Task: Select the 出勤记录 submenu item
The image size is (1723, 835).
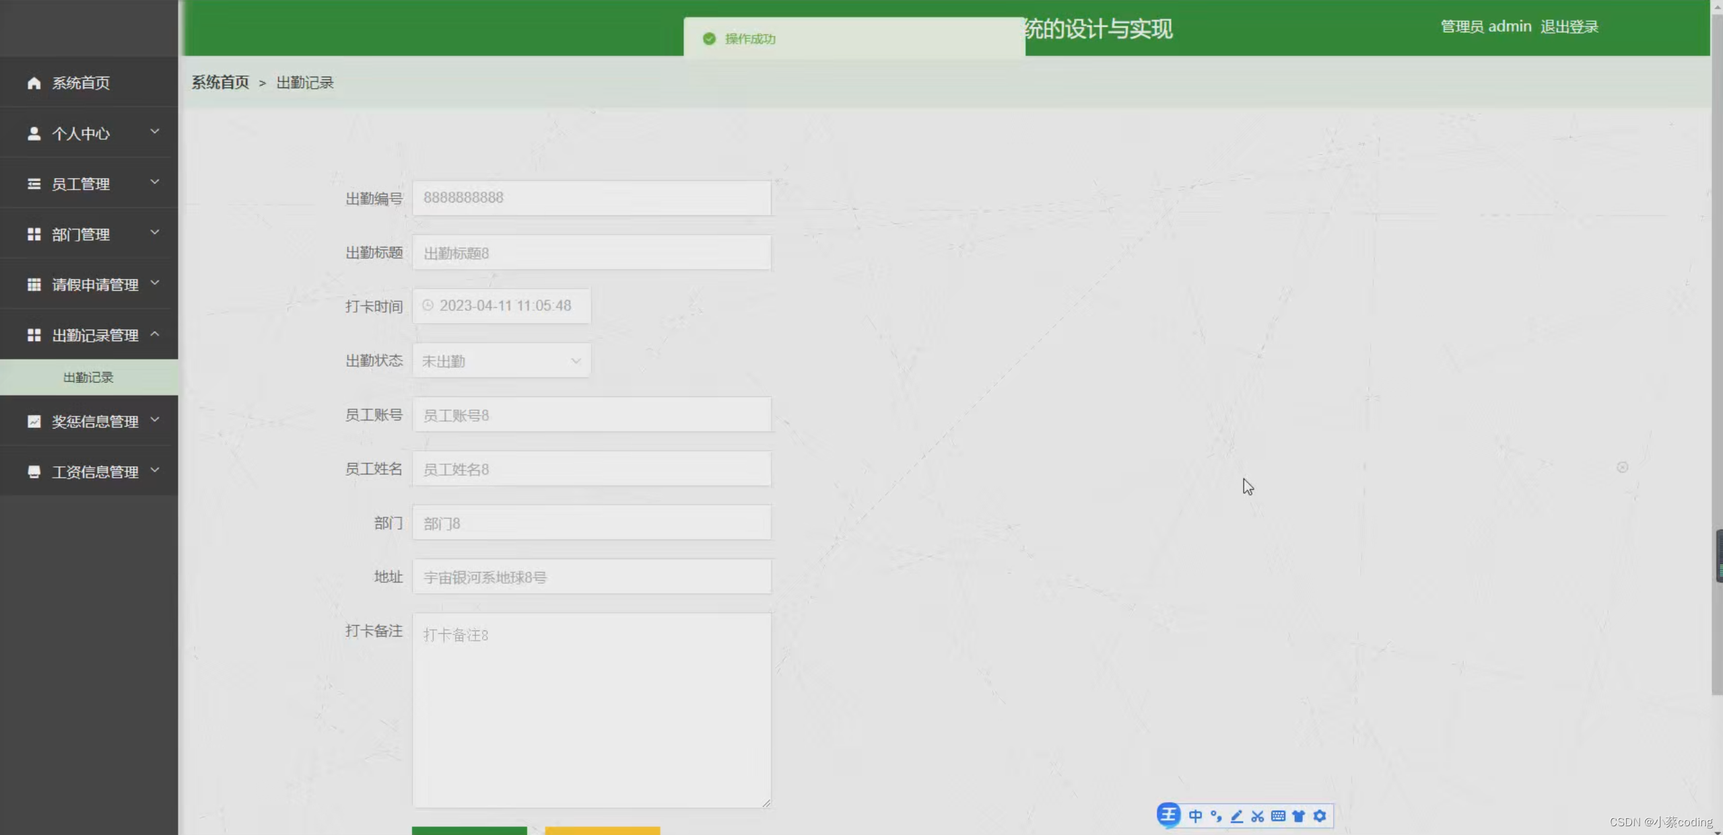Action: [x=88, y=377]
